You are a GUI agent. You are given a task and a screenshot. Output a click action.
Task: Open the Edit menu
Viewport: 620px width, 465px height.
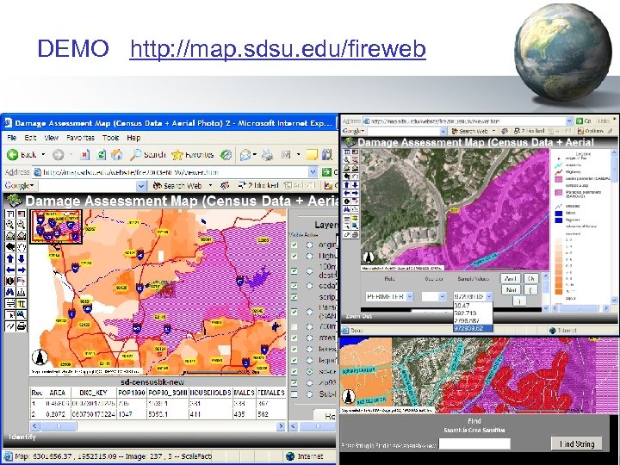pyautogui.click(x=30, y=138)
